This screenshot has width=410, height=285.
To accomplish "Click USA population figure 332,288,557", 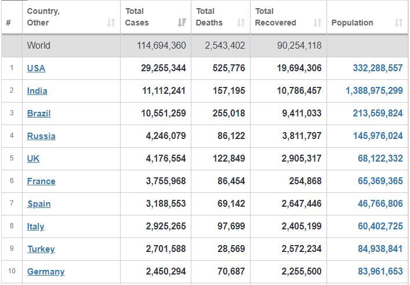I will click(378, 68).
